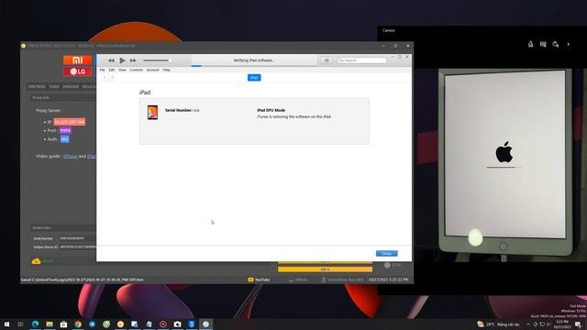Click the 'iPad DFU Mode' heading
The image size is (587, 330).
point(271,110)
